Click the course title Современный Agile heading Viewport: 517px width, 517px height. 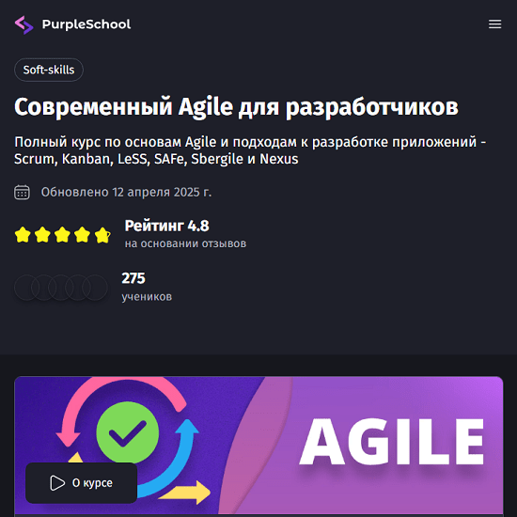pyautogui.click(x=236, y=107)
